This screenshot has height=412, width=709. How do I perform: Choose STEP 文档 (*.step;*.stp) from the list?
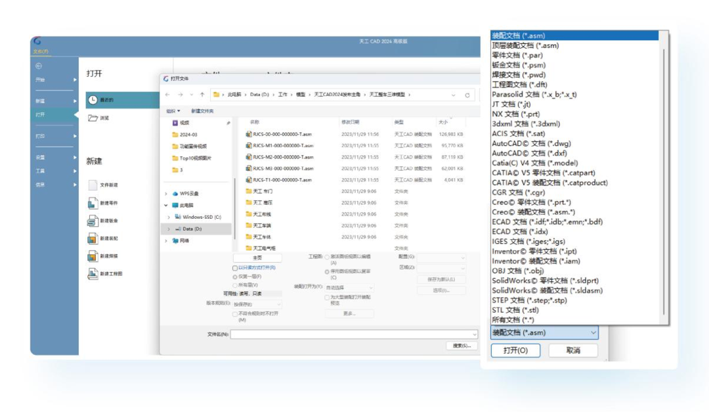529,300
